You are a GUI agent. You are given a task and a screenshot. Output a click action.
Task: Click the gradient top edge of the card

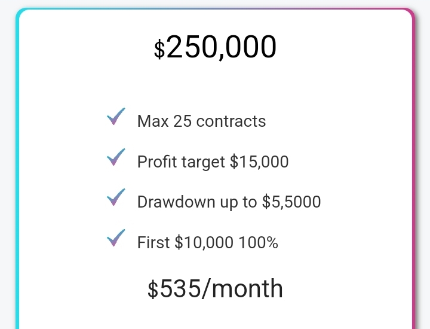pos(215,10)
